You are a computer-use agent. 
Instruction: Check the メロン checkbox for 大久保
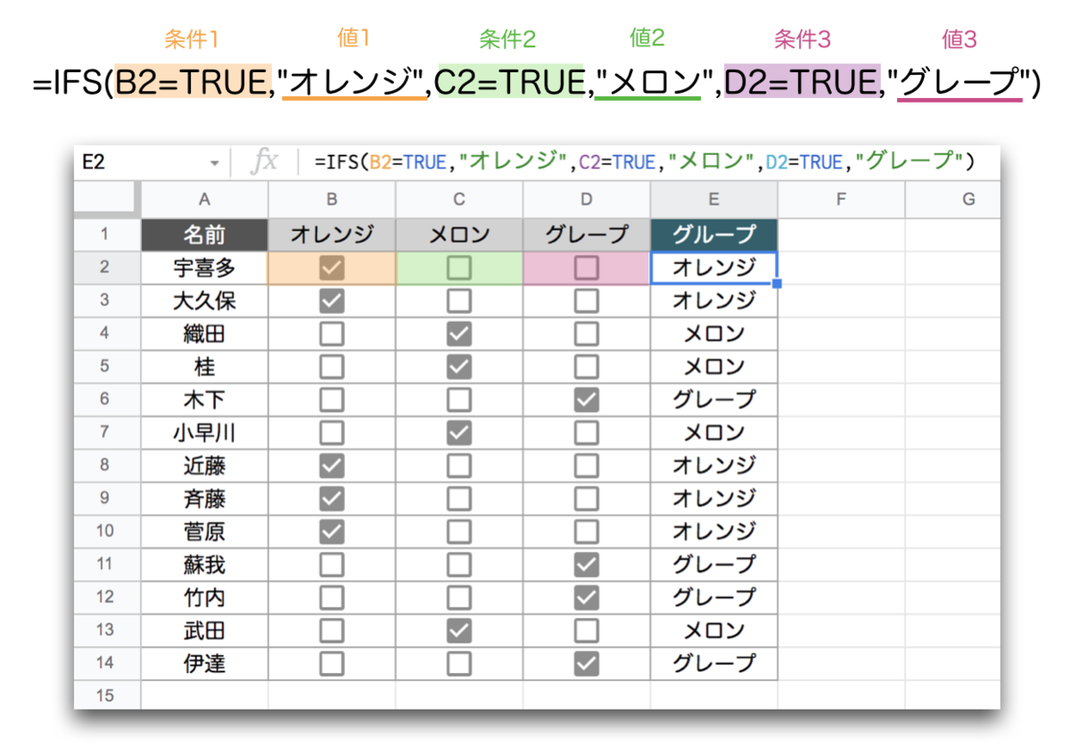[459, 300]
